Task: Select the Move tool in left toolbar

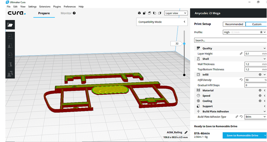Action: 10,37
